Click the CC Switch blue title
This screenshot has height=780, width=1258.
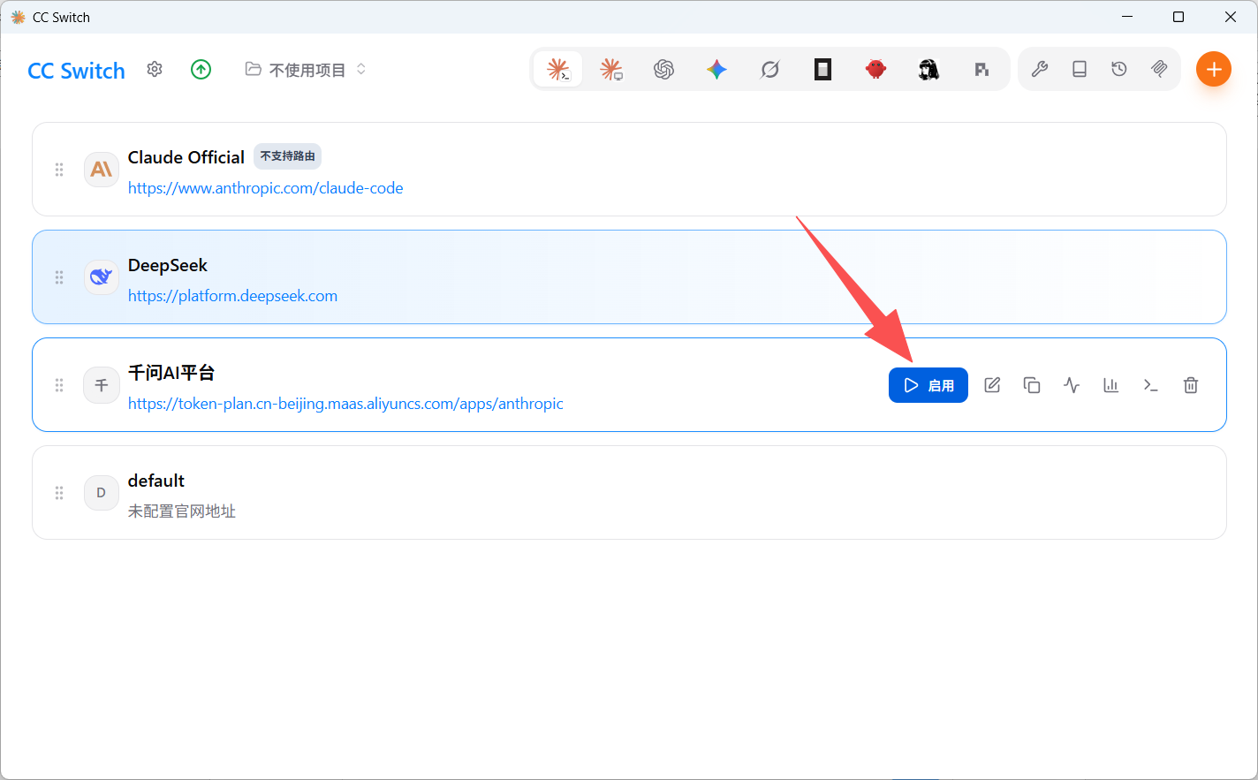77,71
